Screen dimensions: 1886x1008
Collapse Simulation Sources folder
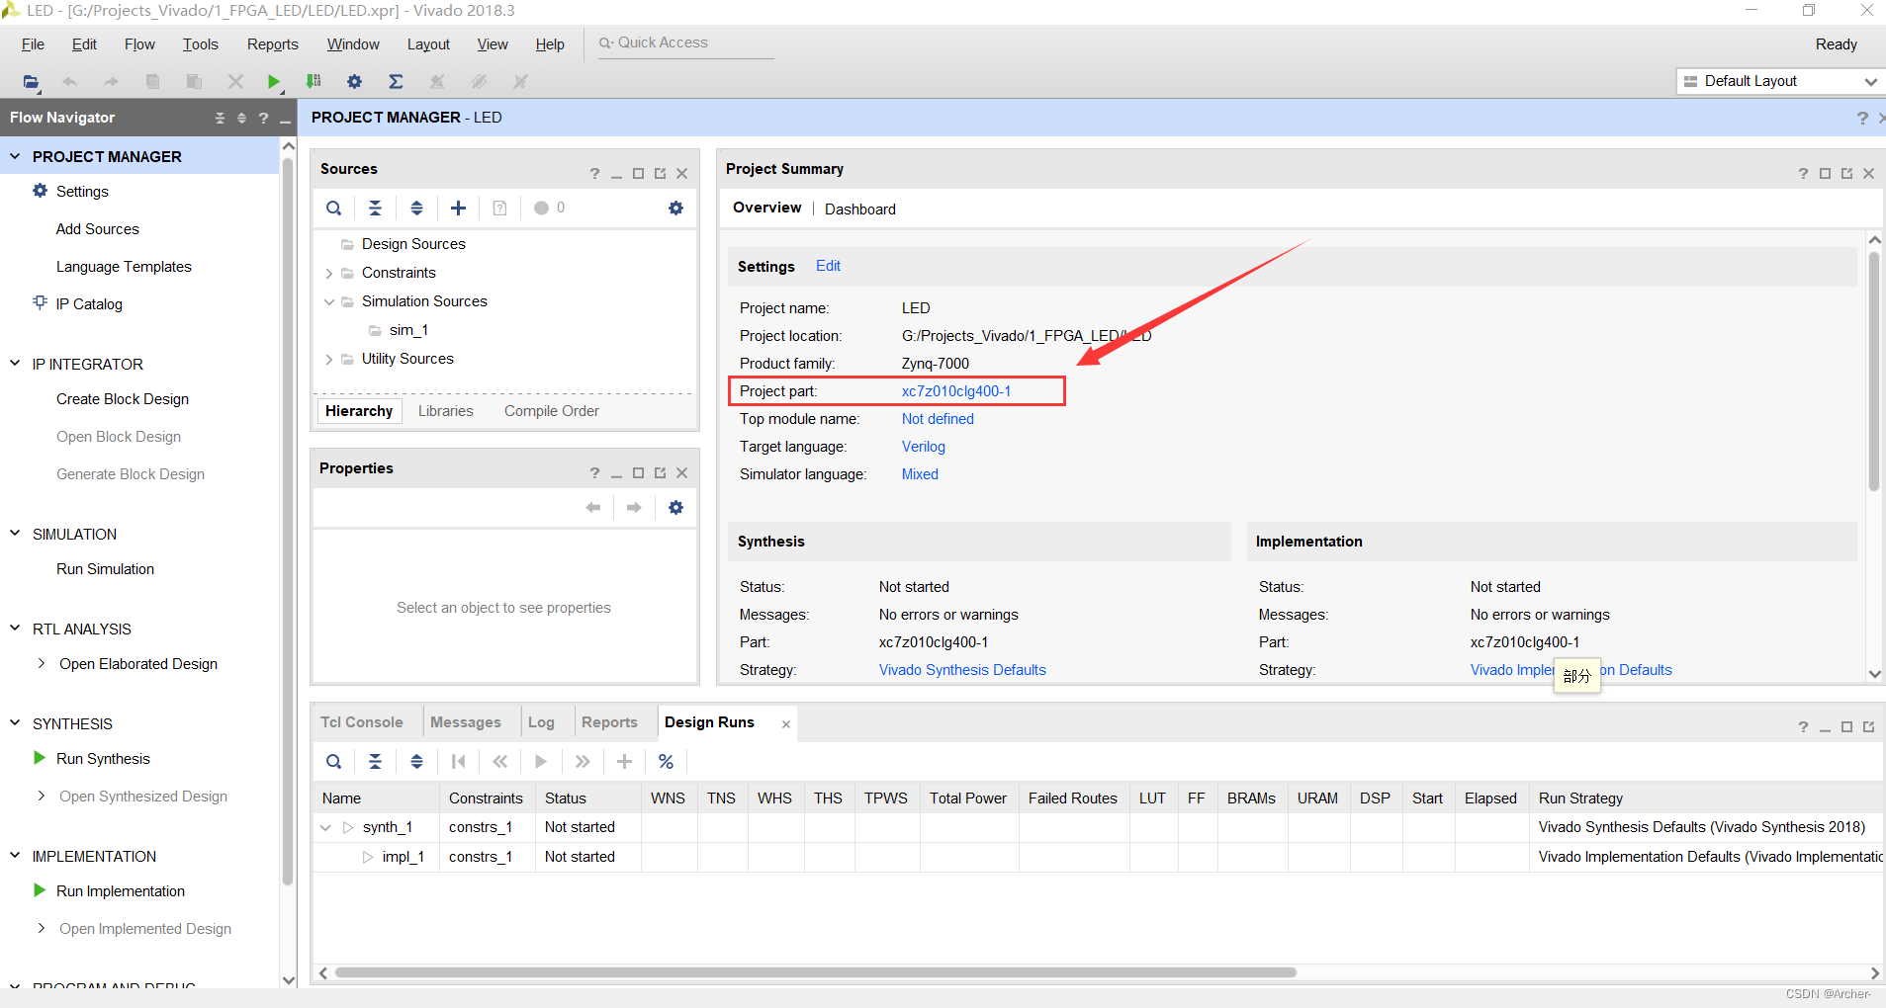(x=329, y=302)
